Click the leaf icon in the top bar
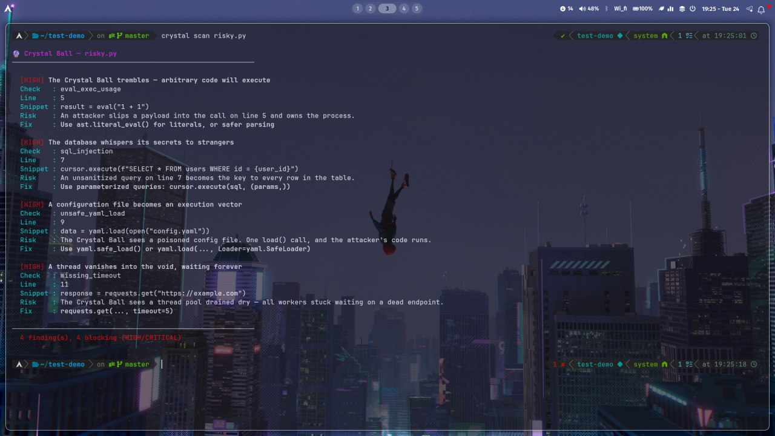 [x=661, y=8]
